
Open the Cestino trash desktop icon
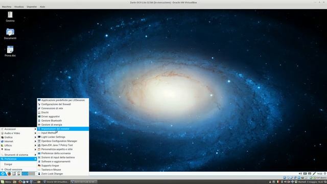point(10,16)
